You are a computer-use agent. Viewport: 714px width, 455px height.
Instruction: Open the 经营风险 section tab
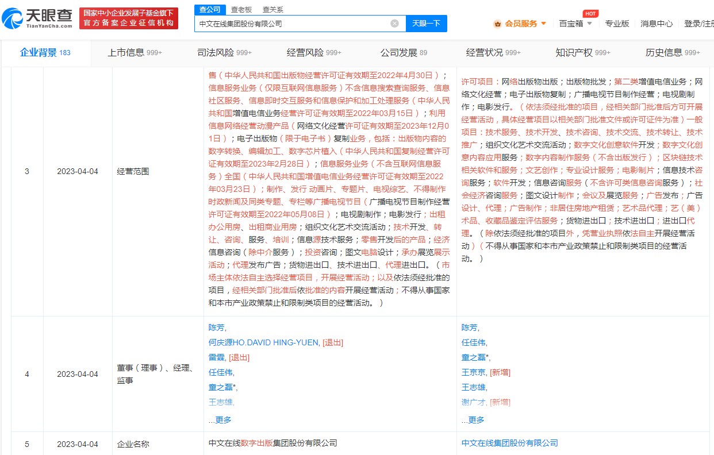tap(314, 53)
